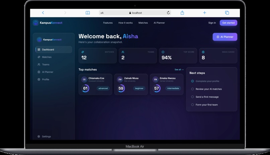Open Chiamaka Eze match name
Viewport: 270px width, 155px height.
(96, 78)
